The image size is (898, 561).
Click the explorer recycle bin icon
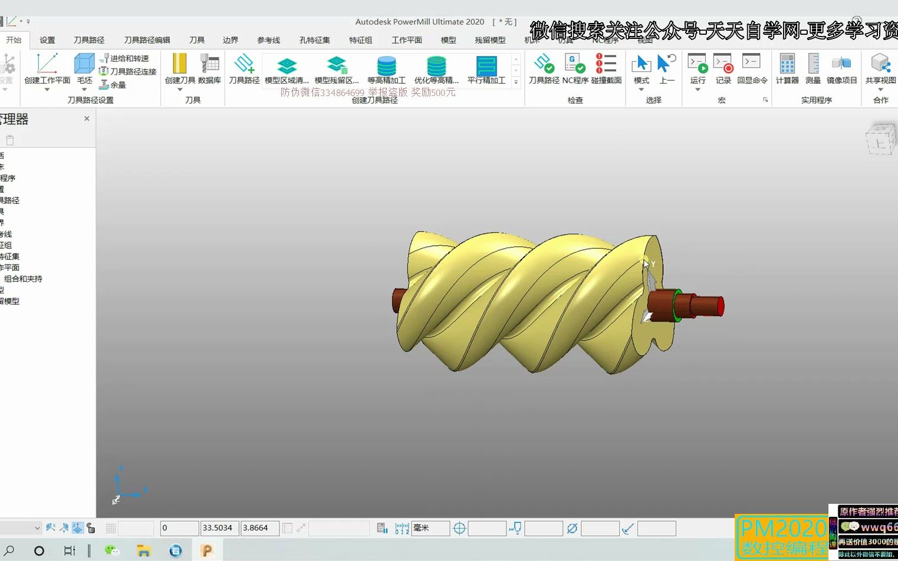click(10, 140)
